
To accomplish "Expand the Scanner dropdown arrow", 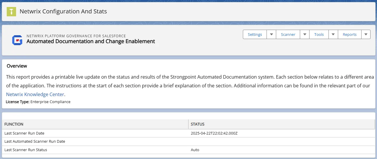I will coord(305,34).
